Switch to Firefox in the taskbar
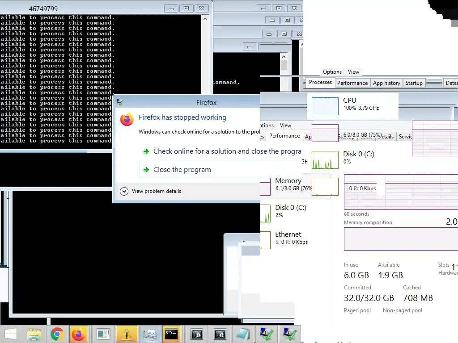This screenshot has height=343, width=458. pyautogui.click(x=78, y=334)
